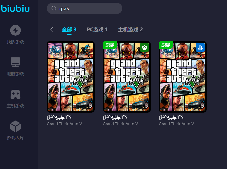Click 限免 tag on the Xbox GTA card
227x169 pixels.
pyautogui.click(x=110, y=45)
